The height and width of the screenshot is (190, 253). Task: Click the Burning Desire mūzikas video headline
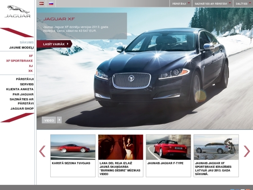120,169
